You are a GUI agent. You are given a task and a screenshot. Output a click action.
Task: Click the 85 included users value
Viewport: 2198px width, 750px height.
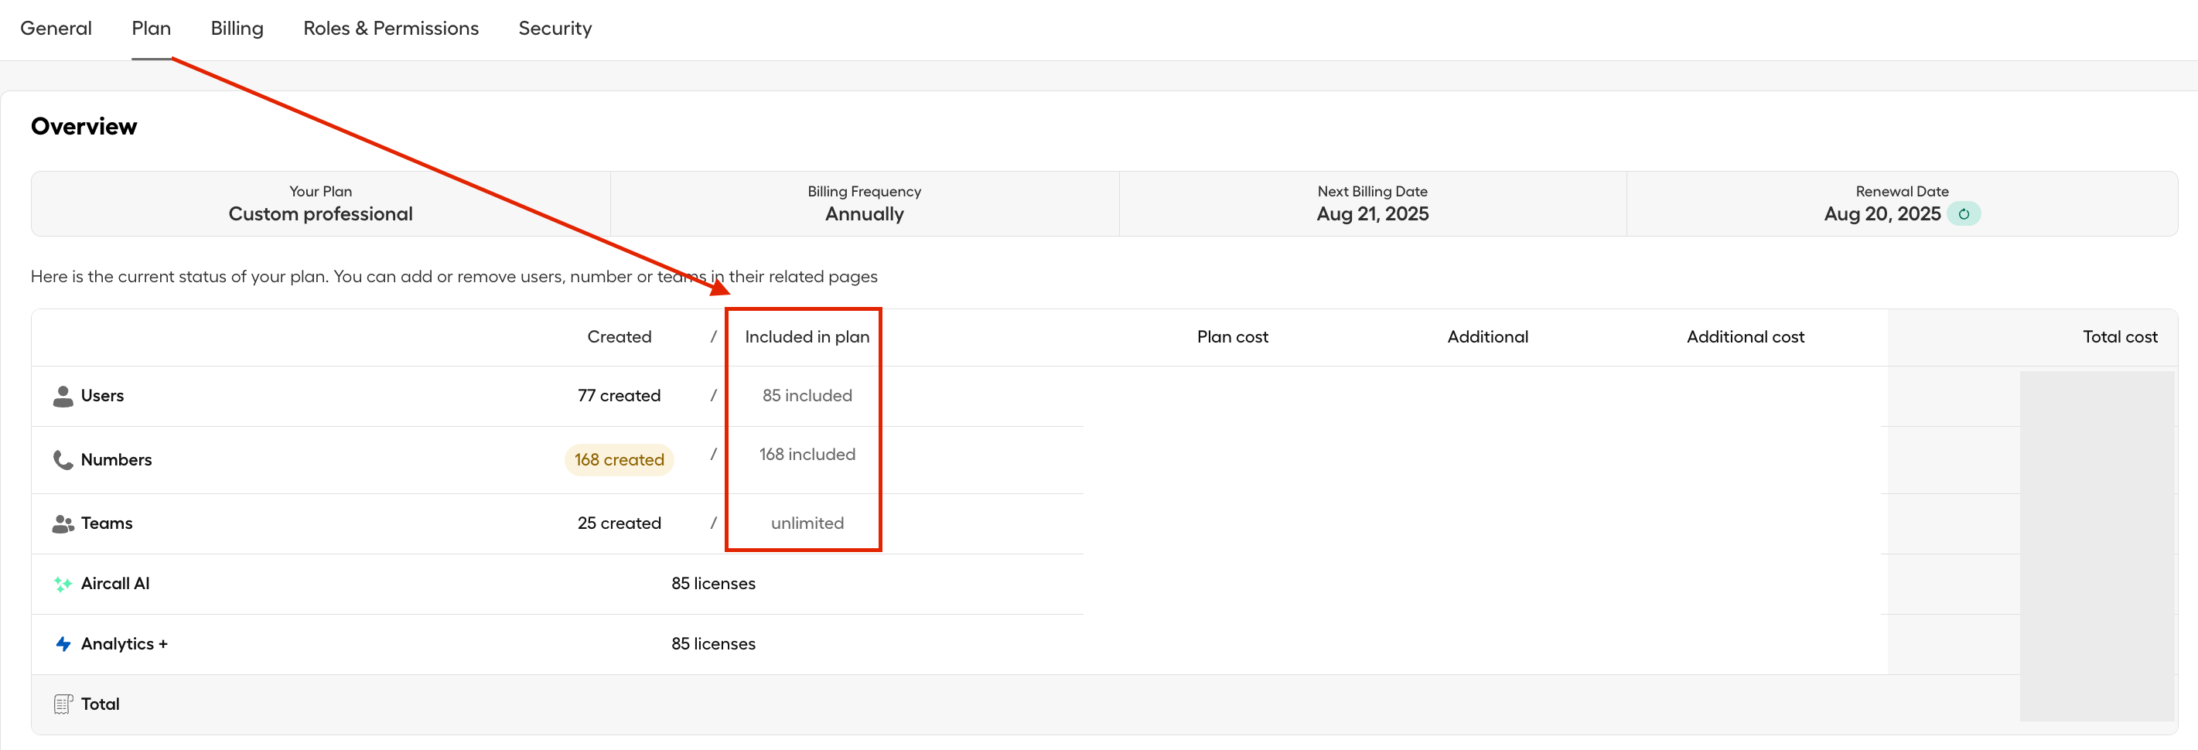click(x=807, y=396)
